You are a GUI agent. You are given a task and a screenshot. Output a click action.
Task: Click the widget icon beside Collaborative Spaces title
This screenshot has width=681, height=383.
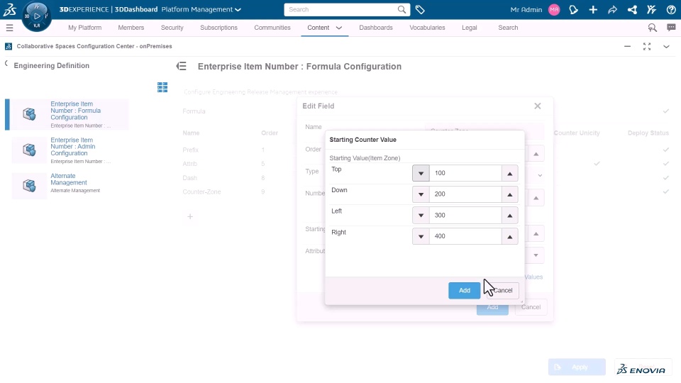[x=9, y=46]
